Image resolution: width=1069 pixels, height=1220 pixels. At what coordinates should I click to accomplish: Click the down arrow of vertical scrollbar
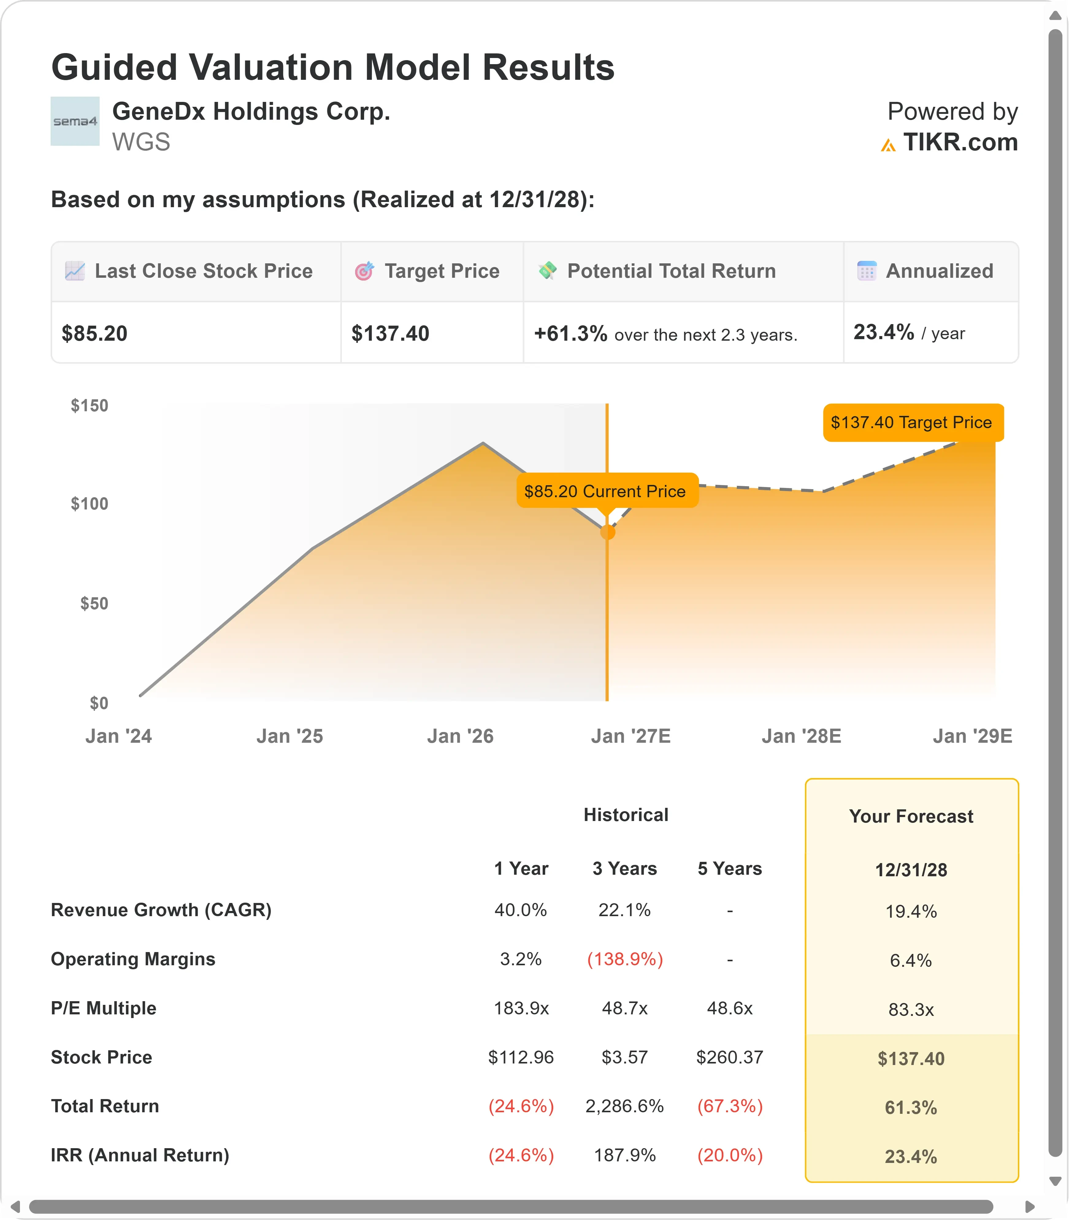(x=1055, y=1181)
